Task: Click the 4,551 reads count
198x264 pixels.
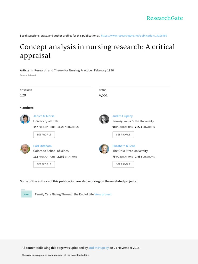Action: tap(103, 95)
